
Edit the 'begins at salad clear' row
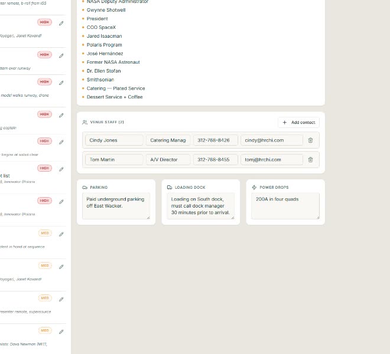[61, 142]
